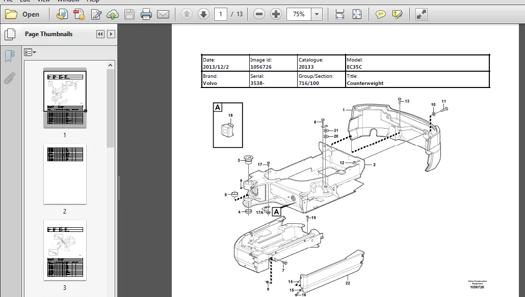This screenshot has height=297, width=525.
Task: Open the Attachments paperclip panel
Action: (10, 78)
